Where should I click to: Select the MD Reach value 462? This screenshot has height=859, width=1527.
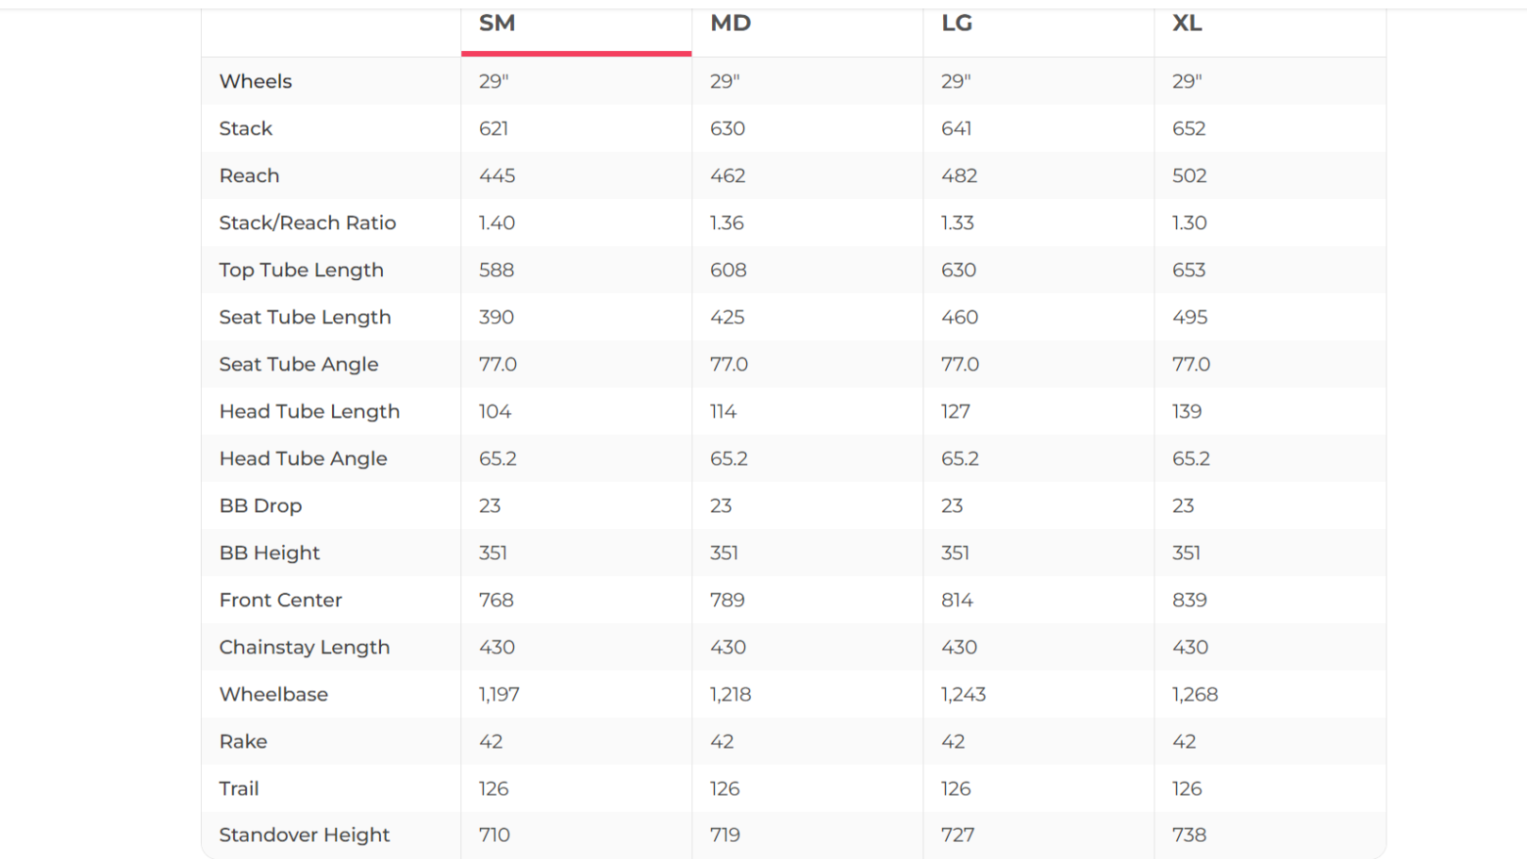click(x=727, y=175)
